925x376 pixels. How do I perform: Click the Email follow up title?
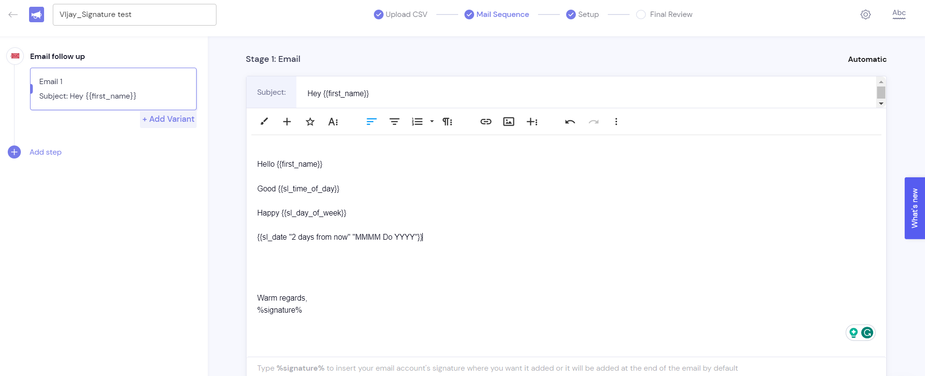pos(57,57)
